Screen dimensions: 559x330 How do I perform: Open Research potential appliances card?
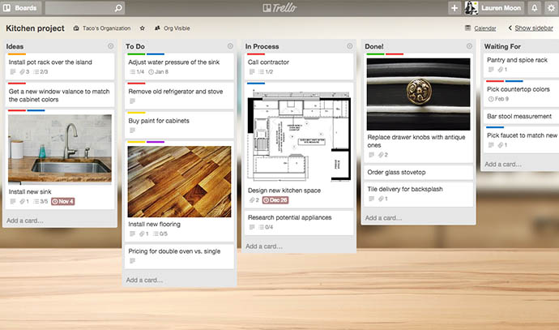click(x=299, y=222)
